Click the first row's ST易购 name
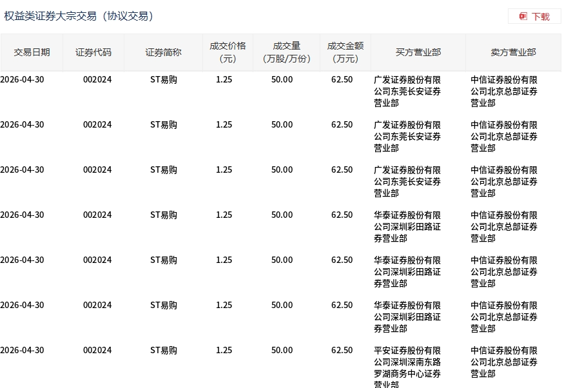This screenshot has width=562, height=388. pyautogui.click(x=164, y=80)
